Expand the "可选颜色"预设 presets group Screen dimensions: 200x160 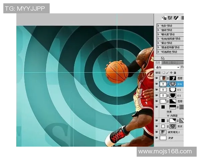(158, 52)
